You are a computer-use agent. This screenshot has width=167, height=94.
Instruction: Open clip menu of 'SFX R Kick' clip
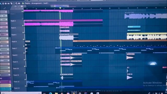127,54
